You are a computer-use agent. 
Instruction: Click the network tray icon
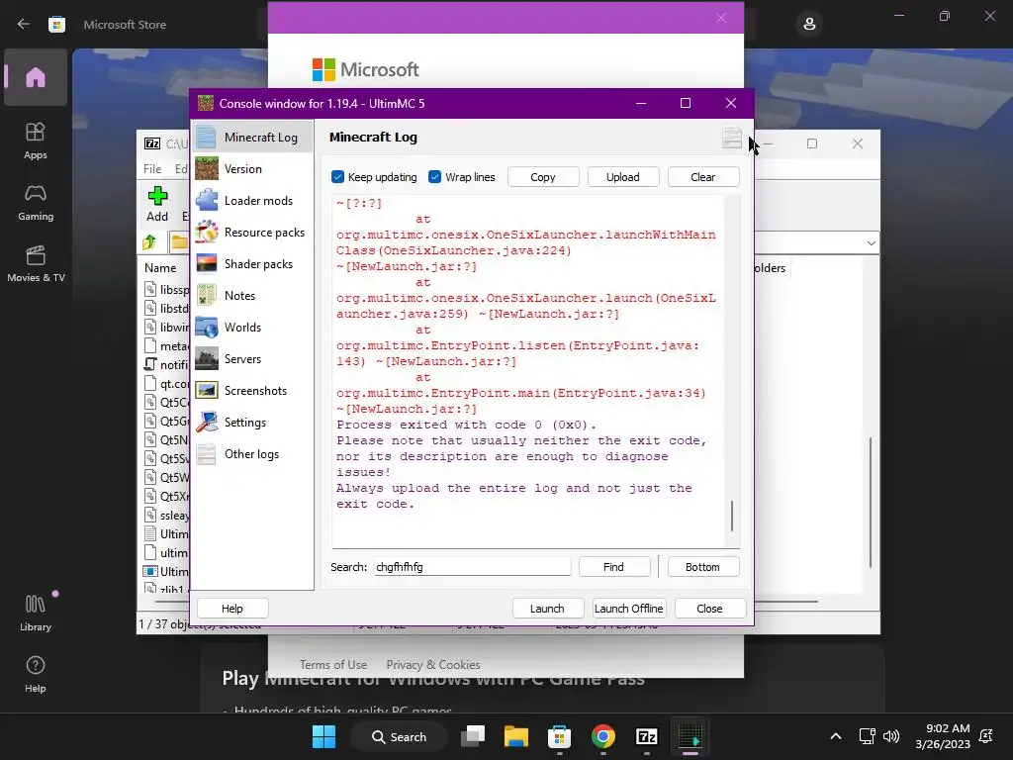tap(867, 736)
